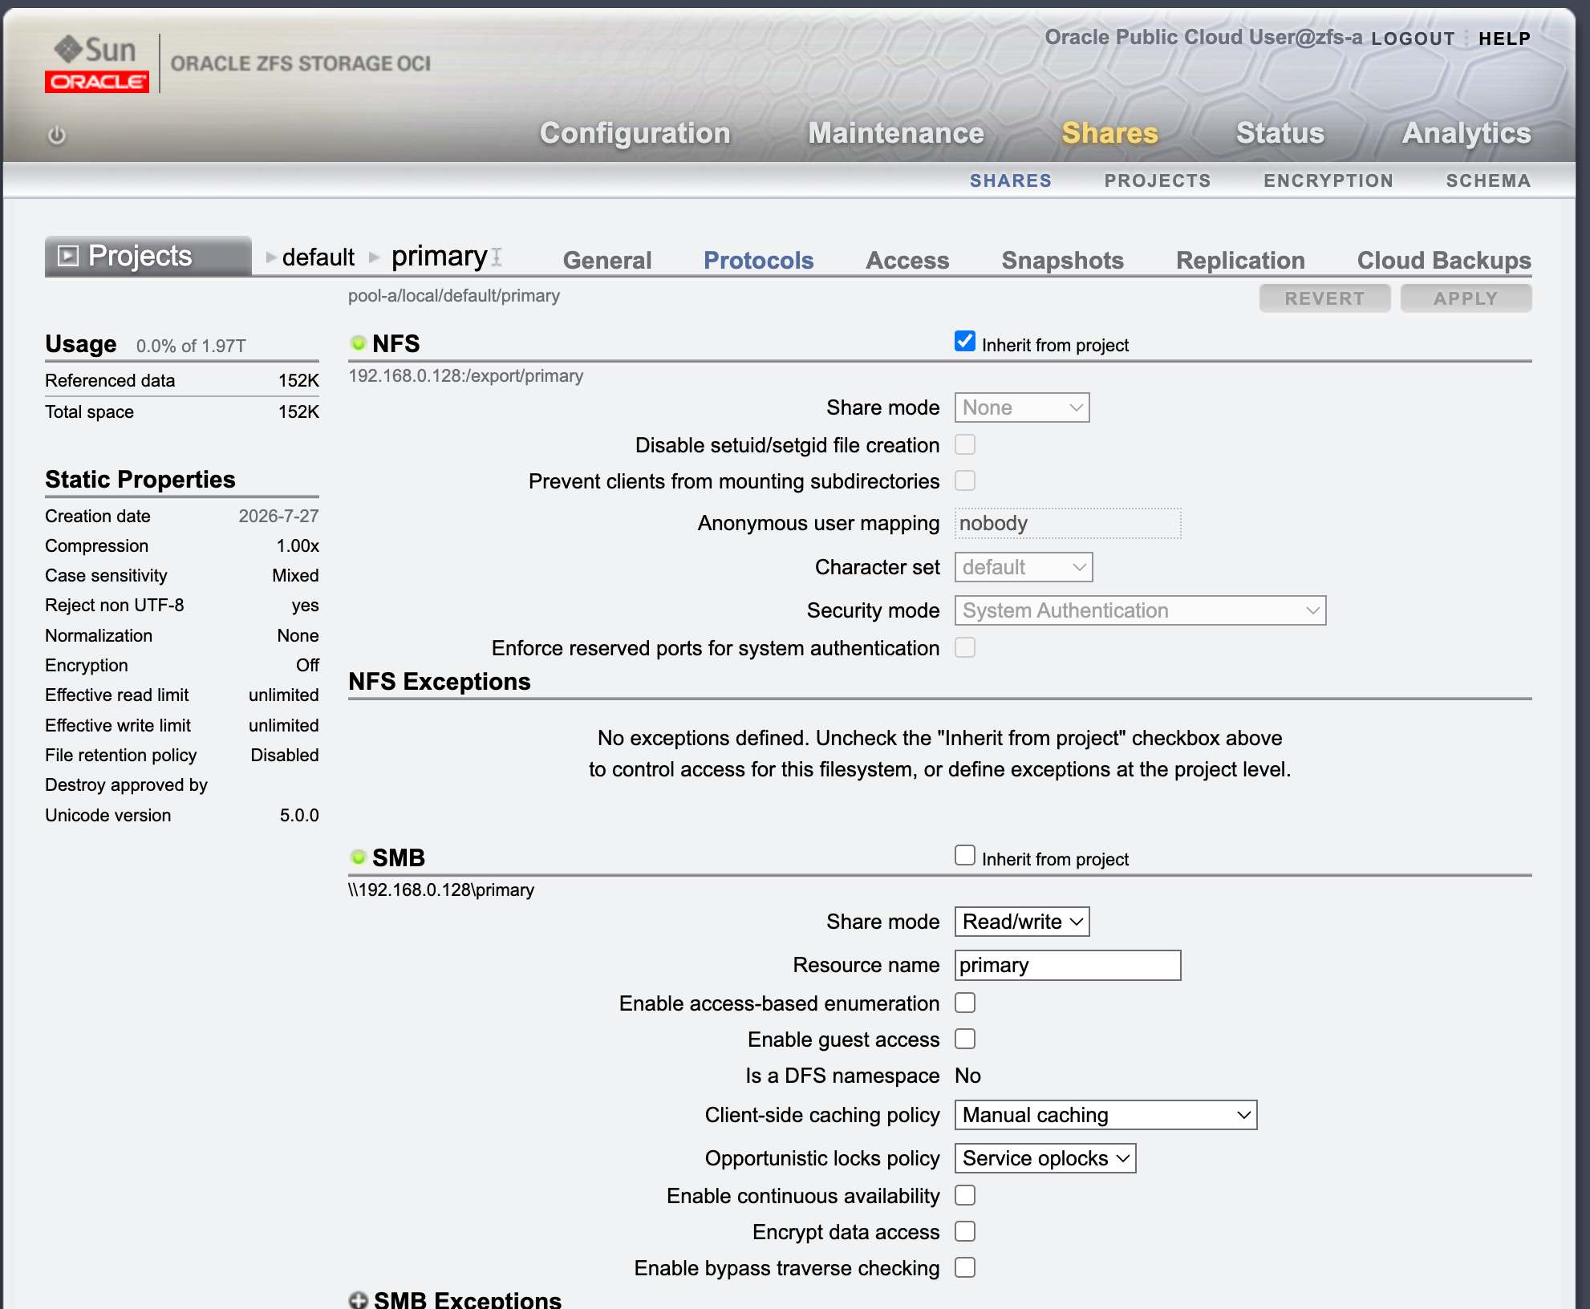Switch to the Protocols tab
This screenshot has width=1590, height=1309.
point(758,260)
